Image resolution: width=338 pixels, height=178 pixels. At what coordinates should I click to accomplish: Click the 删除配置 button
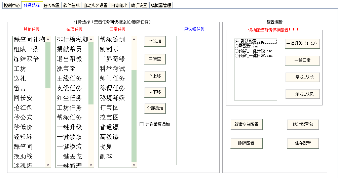[x=247, y=143]
